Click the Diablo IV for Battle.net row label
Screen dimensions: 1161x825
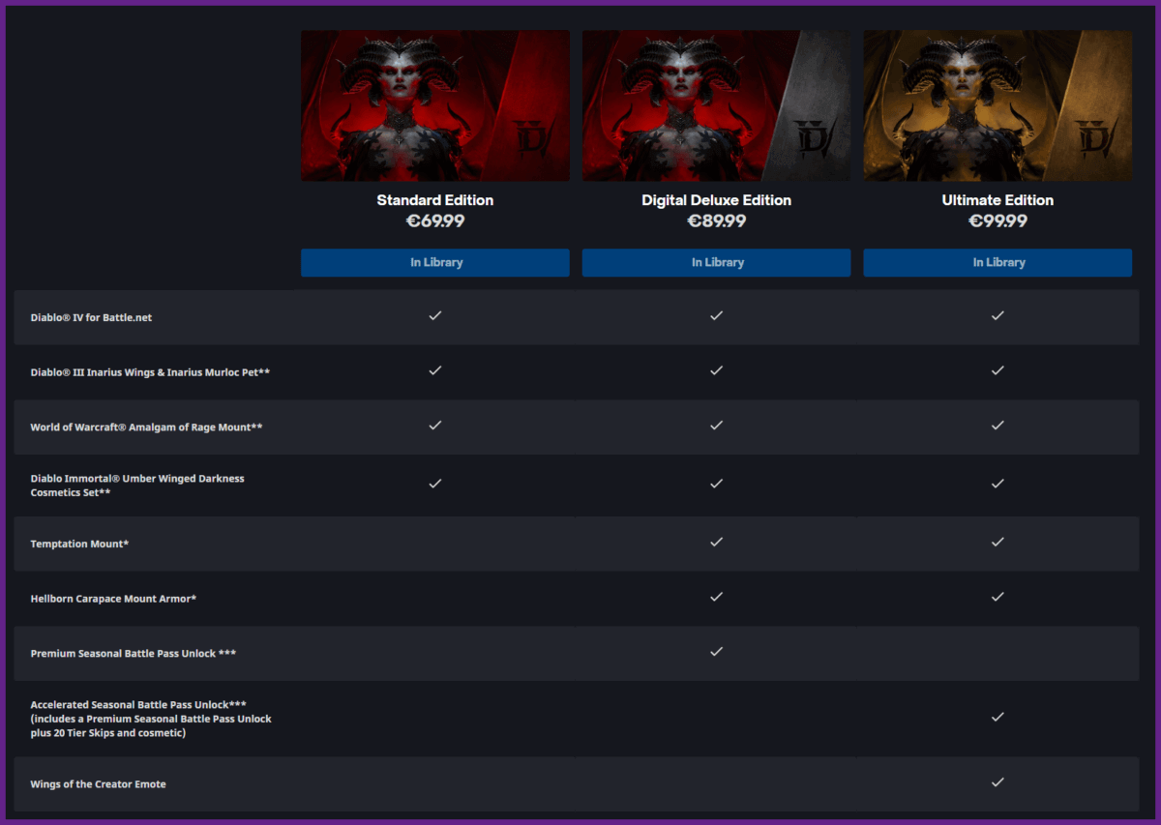coord(91,318)
